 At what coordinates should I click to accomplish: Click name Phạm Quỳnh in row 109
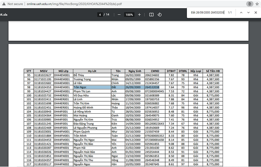tap(82, 132)
